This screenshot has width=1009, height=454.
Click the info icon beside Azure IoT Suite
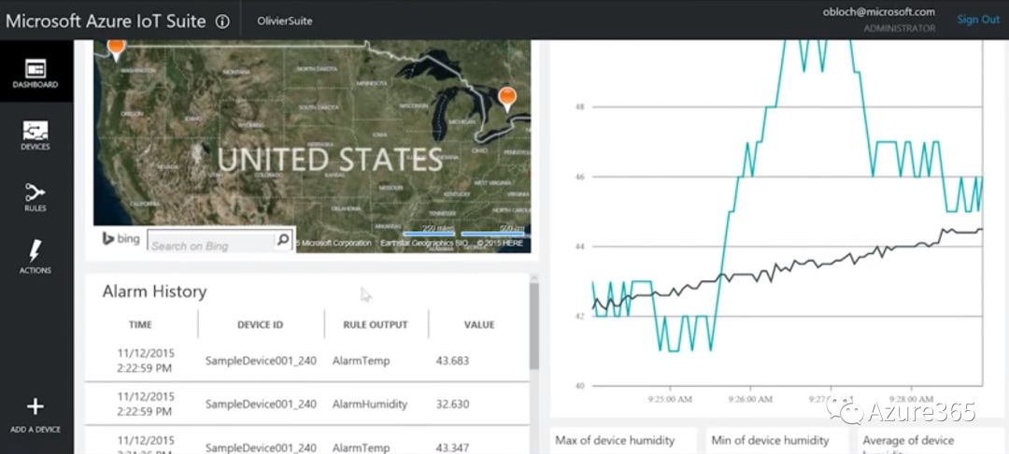point(222,21)
